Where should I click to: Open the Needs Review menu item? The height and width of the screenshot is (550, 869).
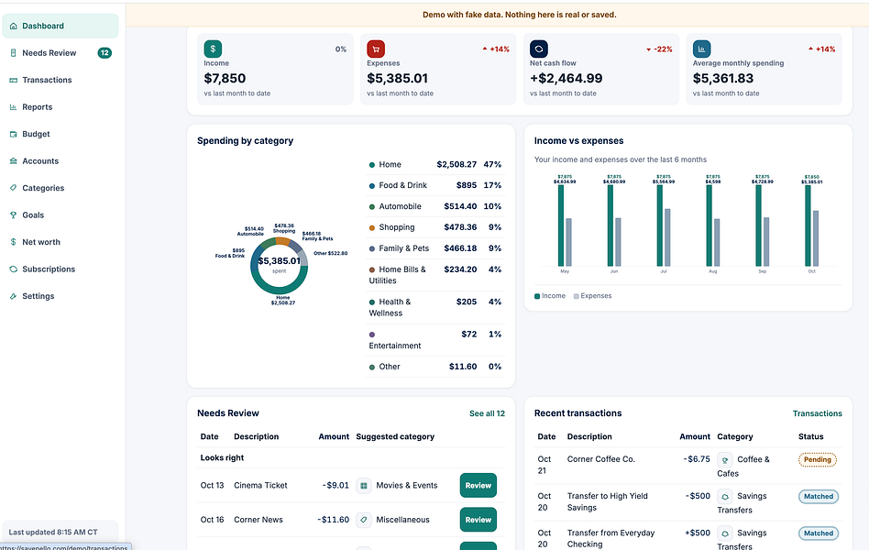(x=60, y=53)
